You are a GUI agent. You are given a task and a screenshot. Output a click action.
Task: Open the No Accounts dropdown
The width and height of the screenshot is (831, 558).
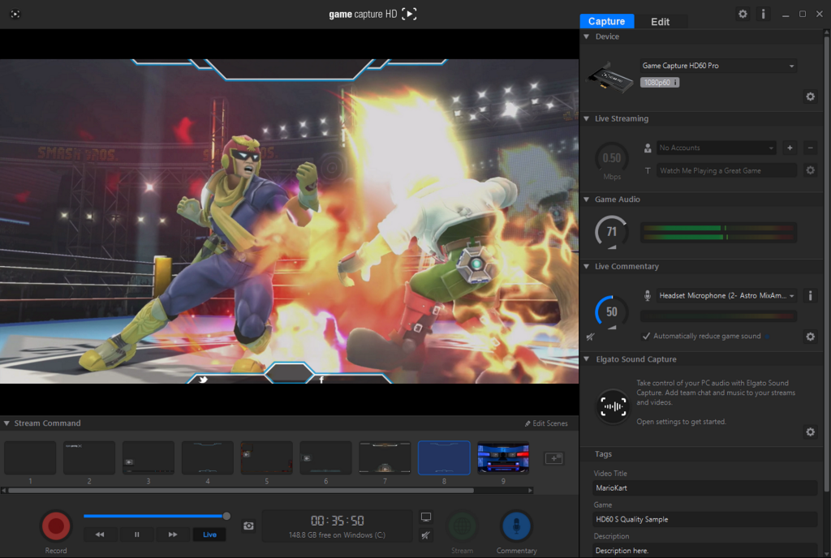tap(717, 148)
